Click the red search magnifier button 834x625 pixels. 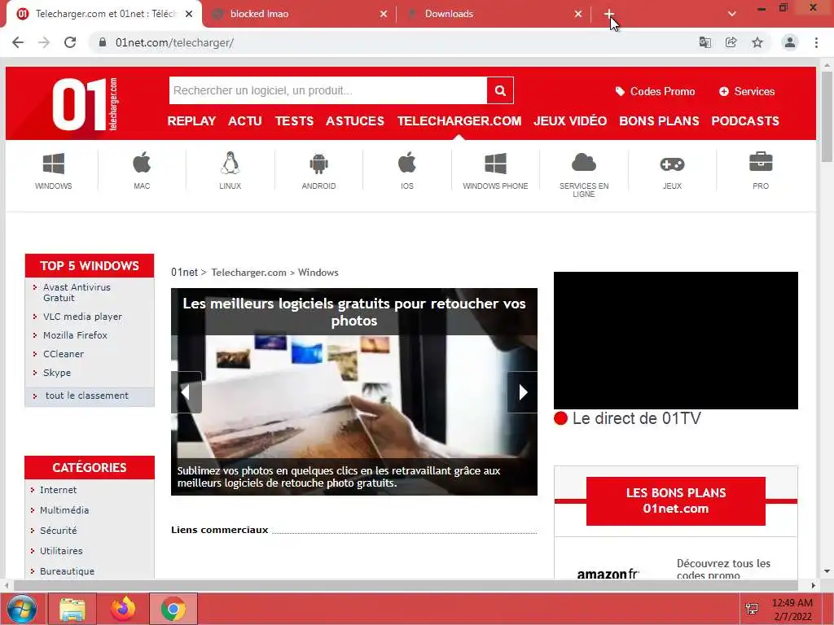500,90
